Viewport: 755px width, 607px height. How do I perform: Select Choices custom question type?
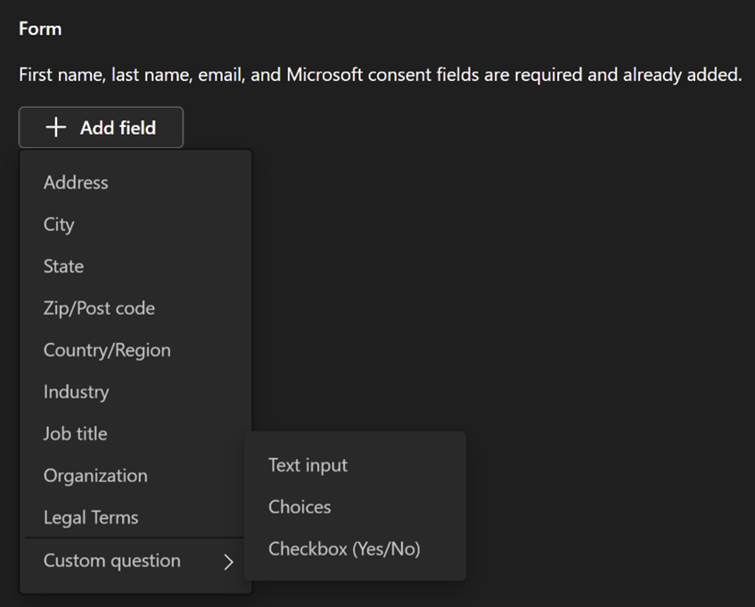(x=300, y=507)
